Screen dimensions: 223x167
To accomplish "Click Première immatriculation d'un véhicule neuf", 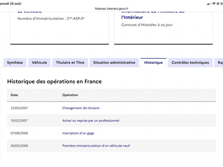I will pyautogui.click(x=96, y=146).
